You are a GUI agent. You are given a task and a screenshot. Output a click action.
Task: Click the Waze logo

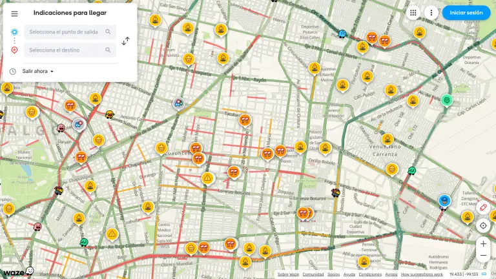pyautogui.click(x=17, y=271)
